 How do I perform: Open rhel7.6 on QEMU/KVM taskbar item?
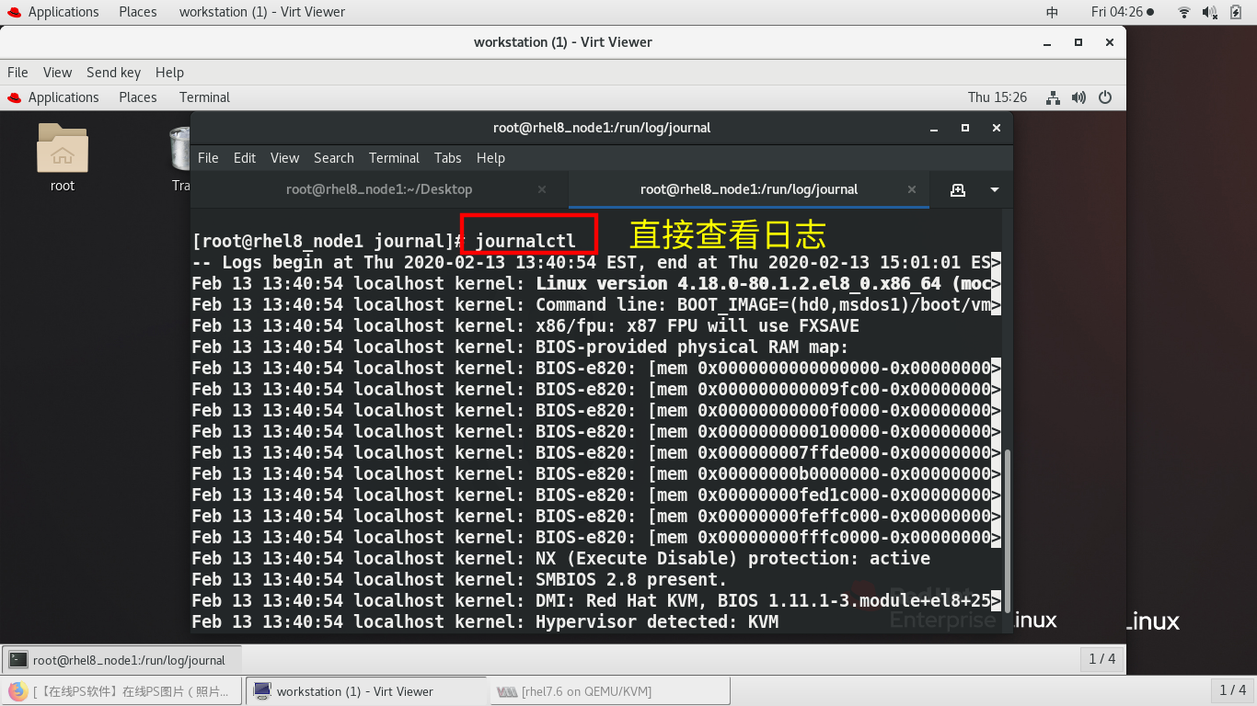[610, 691]
